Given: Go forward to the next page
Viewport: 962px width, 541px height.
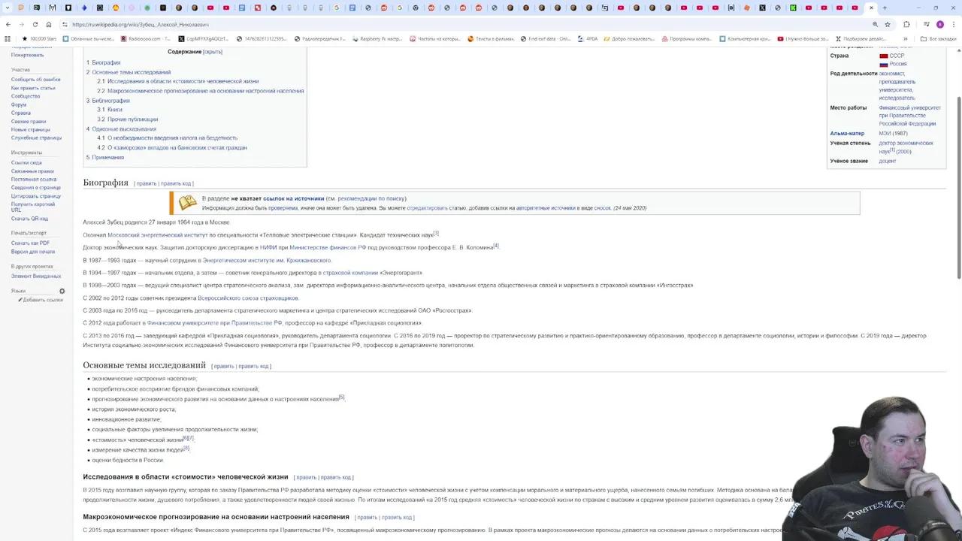Looking at the screenshot, I should click(22, 24).
